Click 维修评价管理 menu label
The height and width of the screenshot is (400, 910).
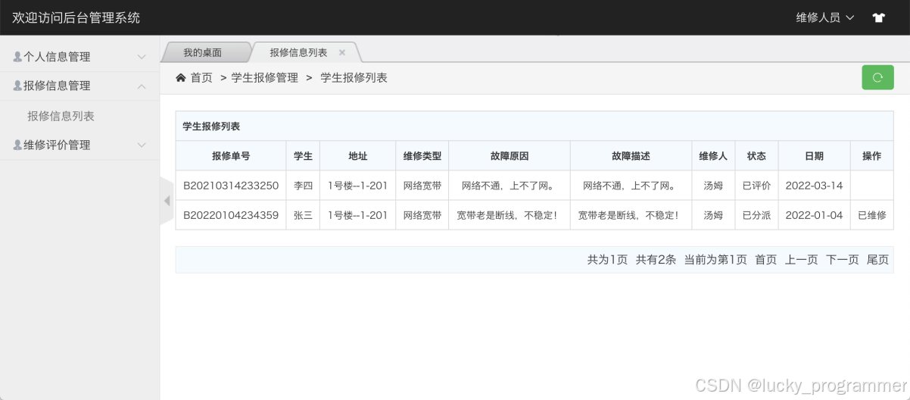pyautogui.click(x=57, y=145)
